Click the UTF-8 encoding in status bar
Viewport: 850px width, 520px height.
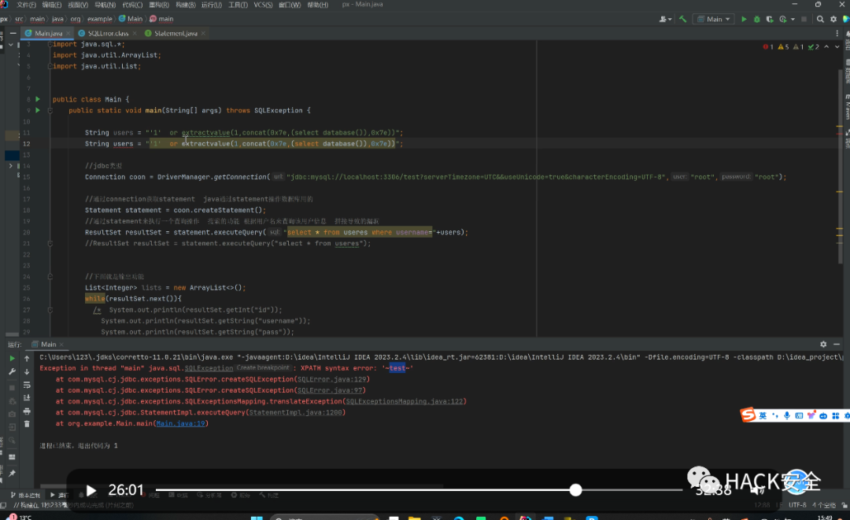pos(796,505)
